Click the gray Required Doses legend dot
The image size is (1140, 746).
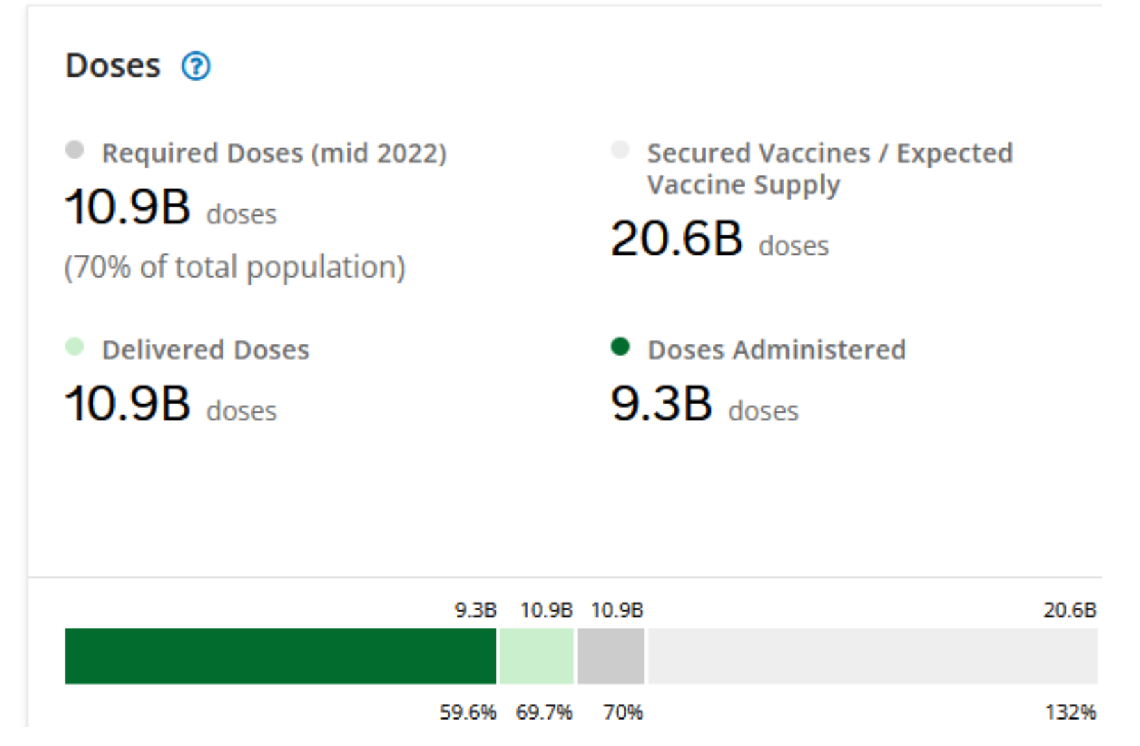click(74, 150)
